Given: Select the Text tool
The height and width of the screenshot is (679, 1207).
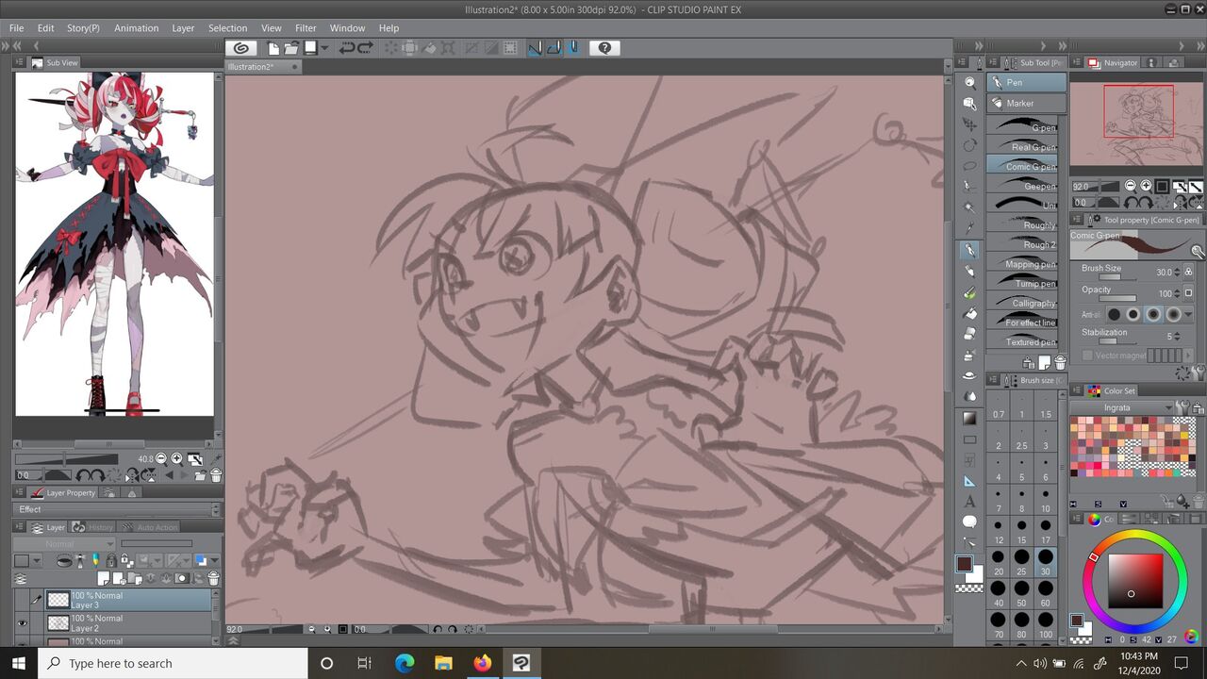Looking at the screenshot, I should coord(969,501).
